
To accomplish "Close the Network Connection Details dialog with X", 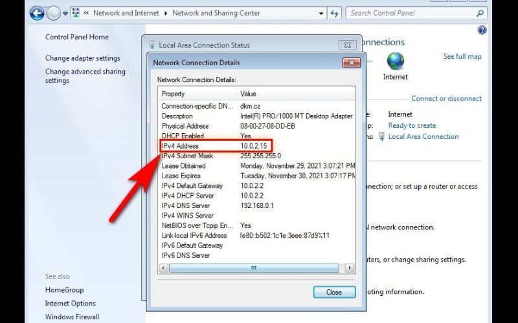I will point(351,63).
